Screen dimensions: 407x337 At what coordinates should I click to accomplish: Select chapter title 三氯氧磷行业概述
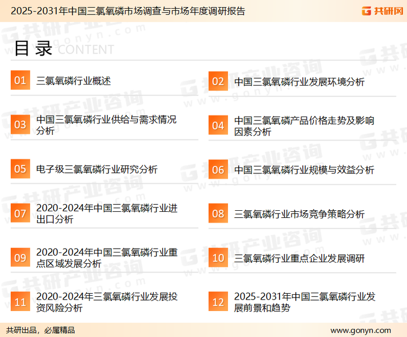click(x=73, y=81)
